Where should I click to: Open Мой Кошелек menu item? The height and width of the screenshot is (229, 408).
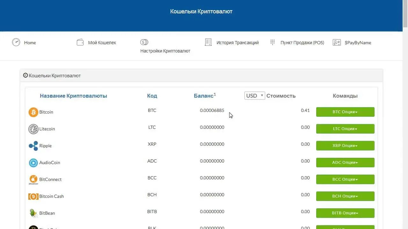pyautogui.click(x=102, y=43)
